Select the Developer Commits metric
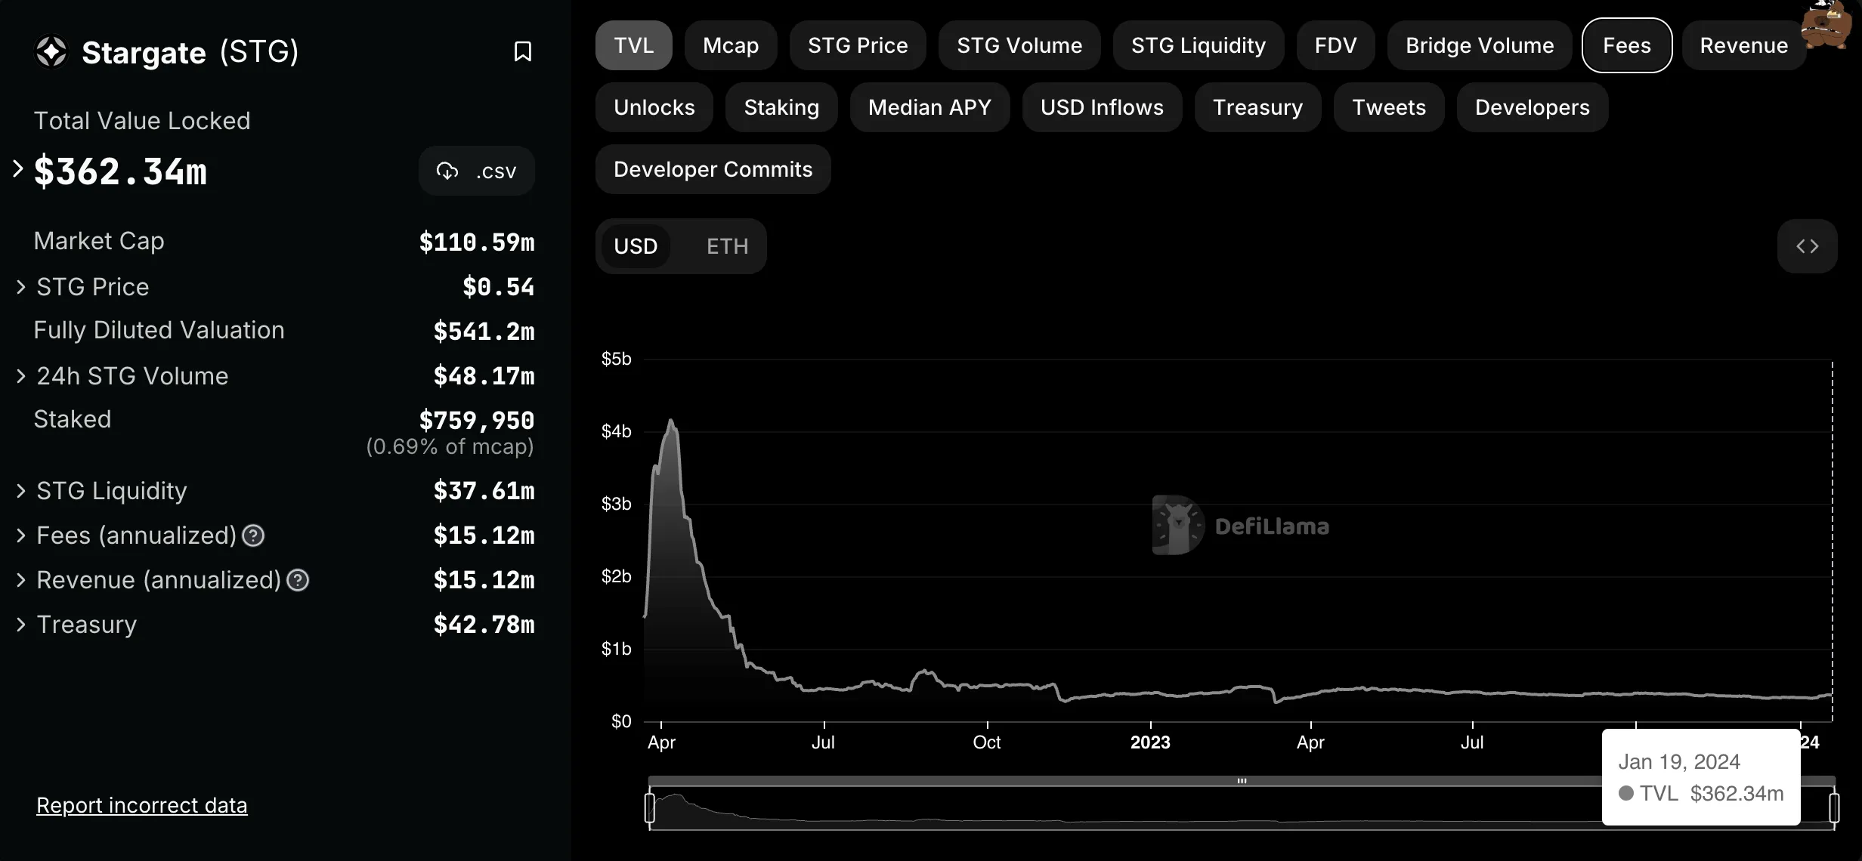Screen dimensions: 1862x861 713,169
